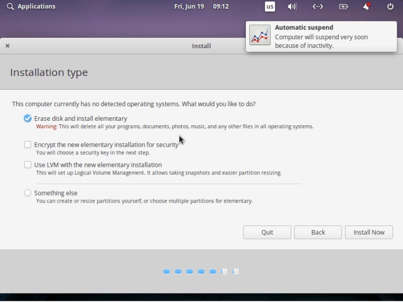Open the battery power indicator
Image resolution: width=403 pixels, height=302 pixels.
point(343,6)
